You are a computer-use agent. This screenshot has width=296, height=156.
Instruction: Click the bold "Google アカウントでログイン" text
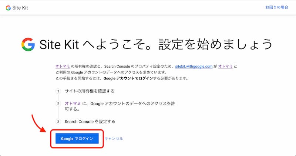point(128,78)
